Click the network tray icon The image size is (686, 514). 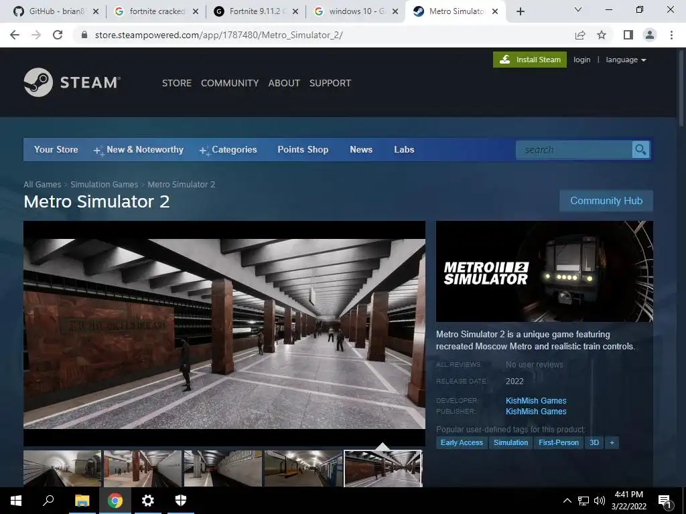[x=584, y=501]
